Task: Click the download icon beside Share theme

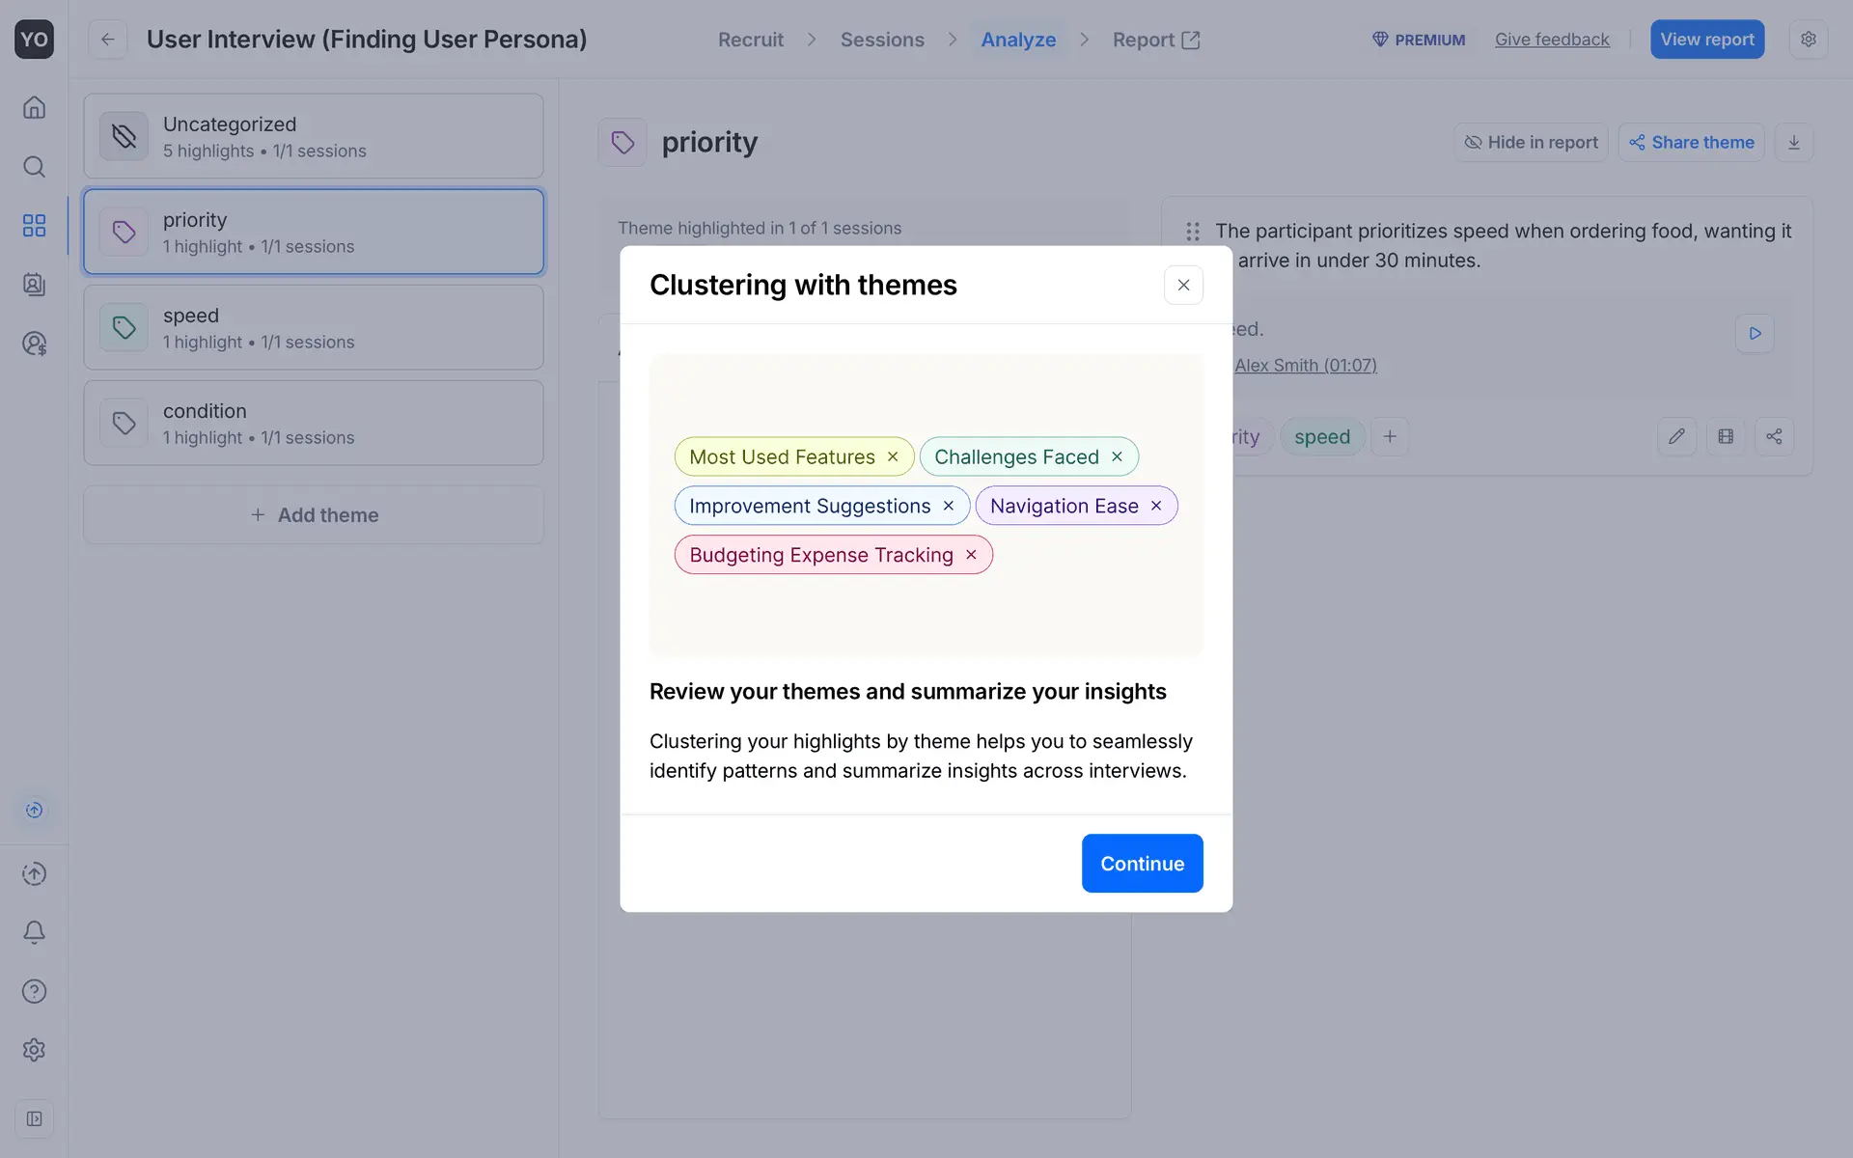Action: point(1793,143)
